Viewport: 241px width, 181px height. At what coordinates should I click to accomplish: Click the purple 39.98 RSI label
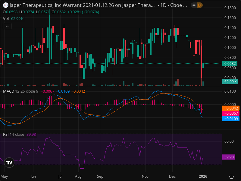(x=229, y=157)
